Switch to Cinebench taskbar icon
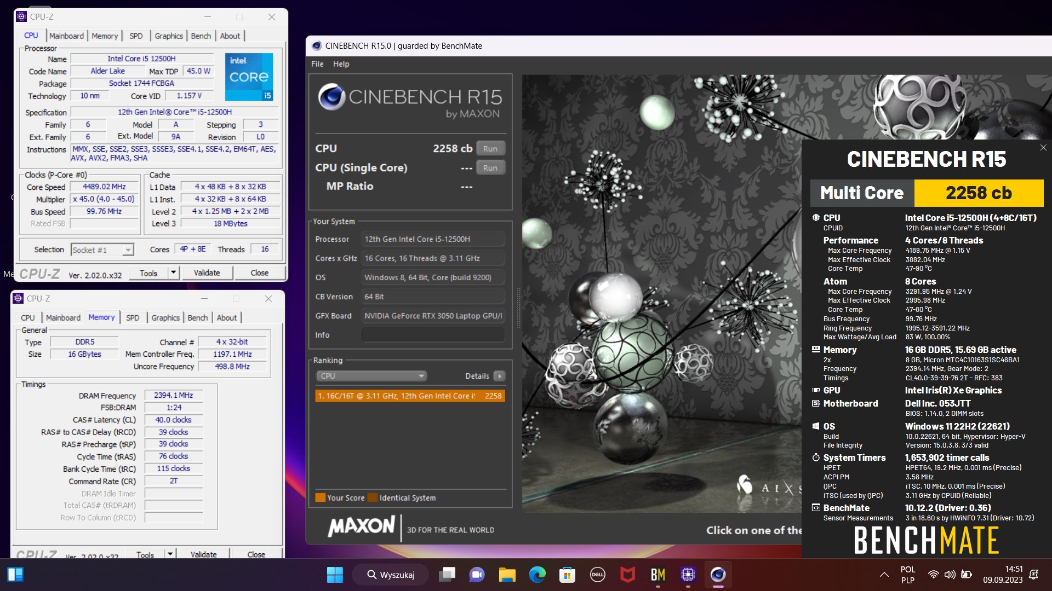Image resolution: width=1052 pixels, height=591 pixels. (x=718, y=575)
